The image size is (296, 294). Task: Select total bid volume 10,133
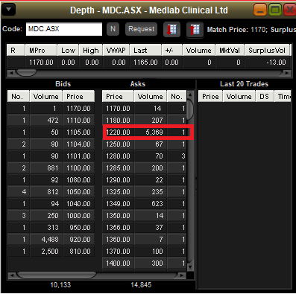coord(60,285)
